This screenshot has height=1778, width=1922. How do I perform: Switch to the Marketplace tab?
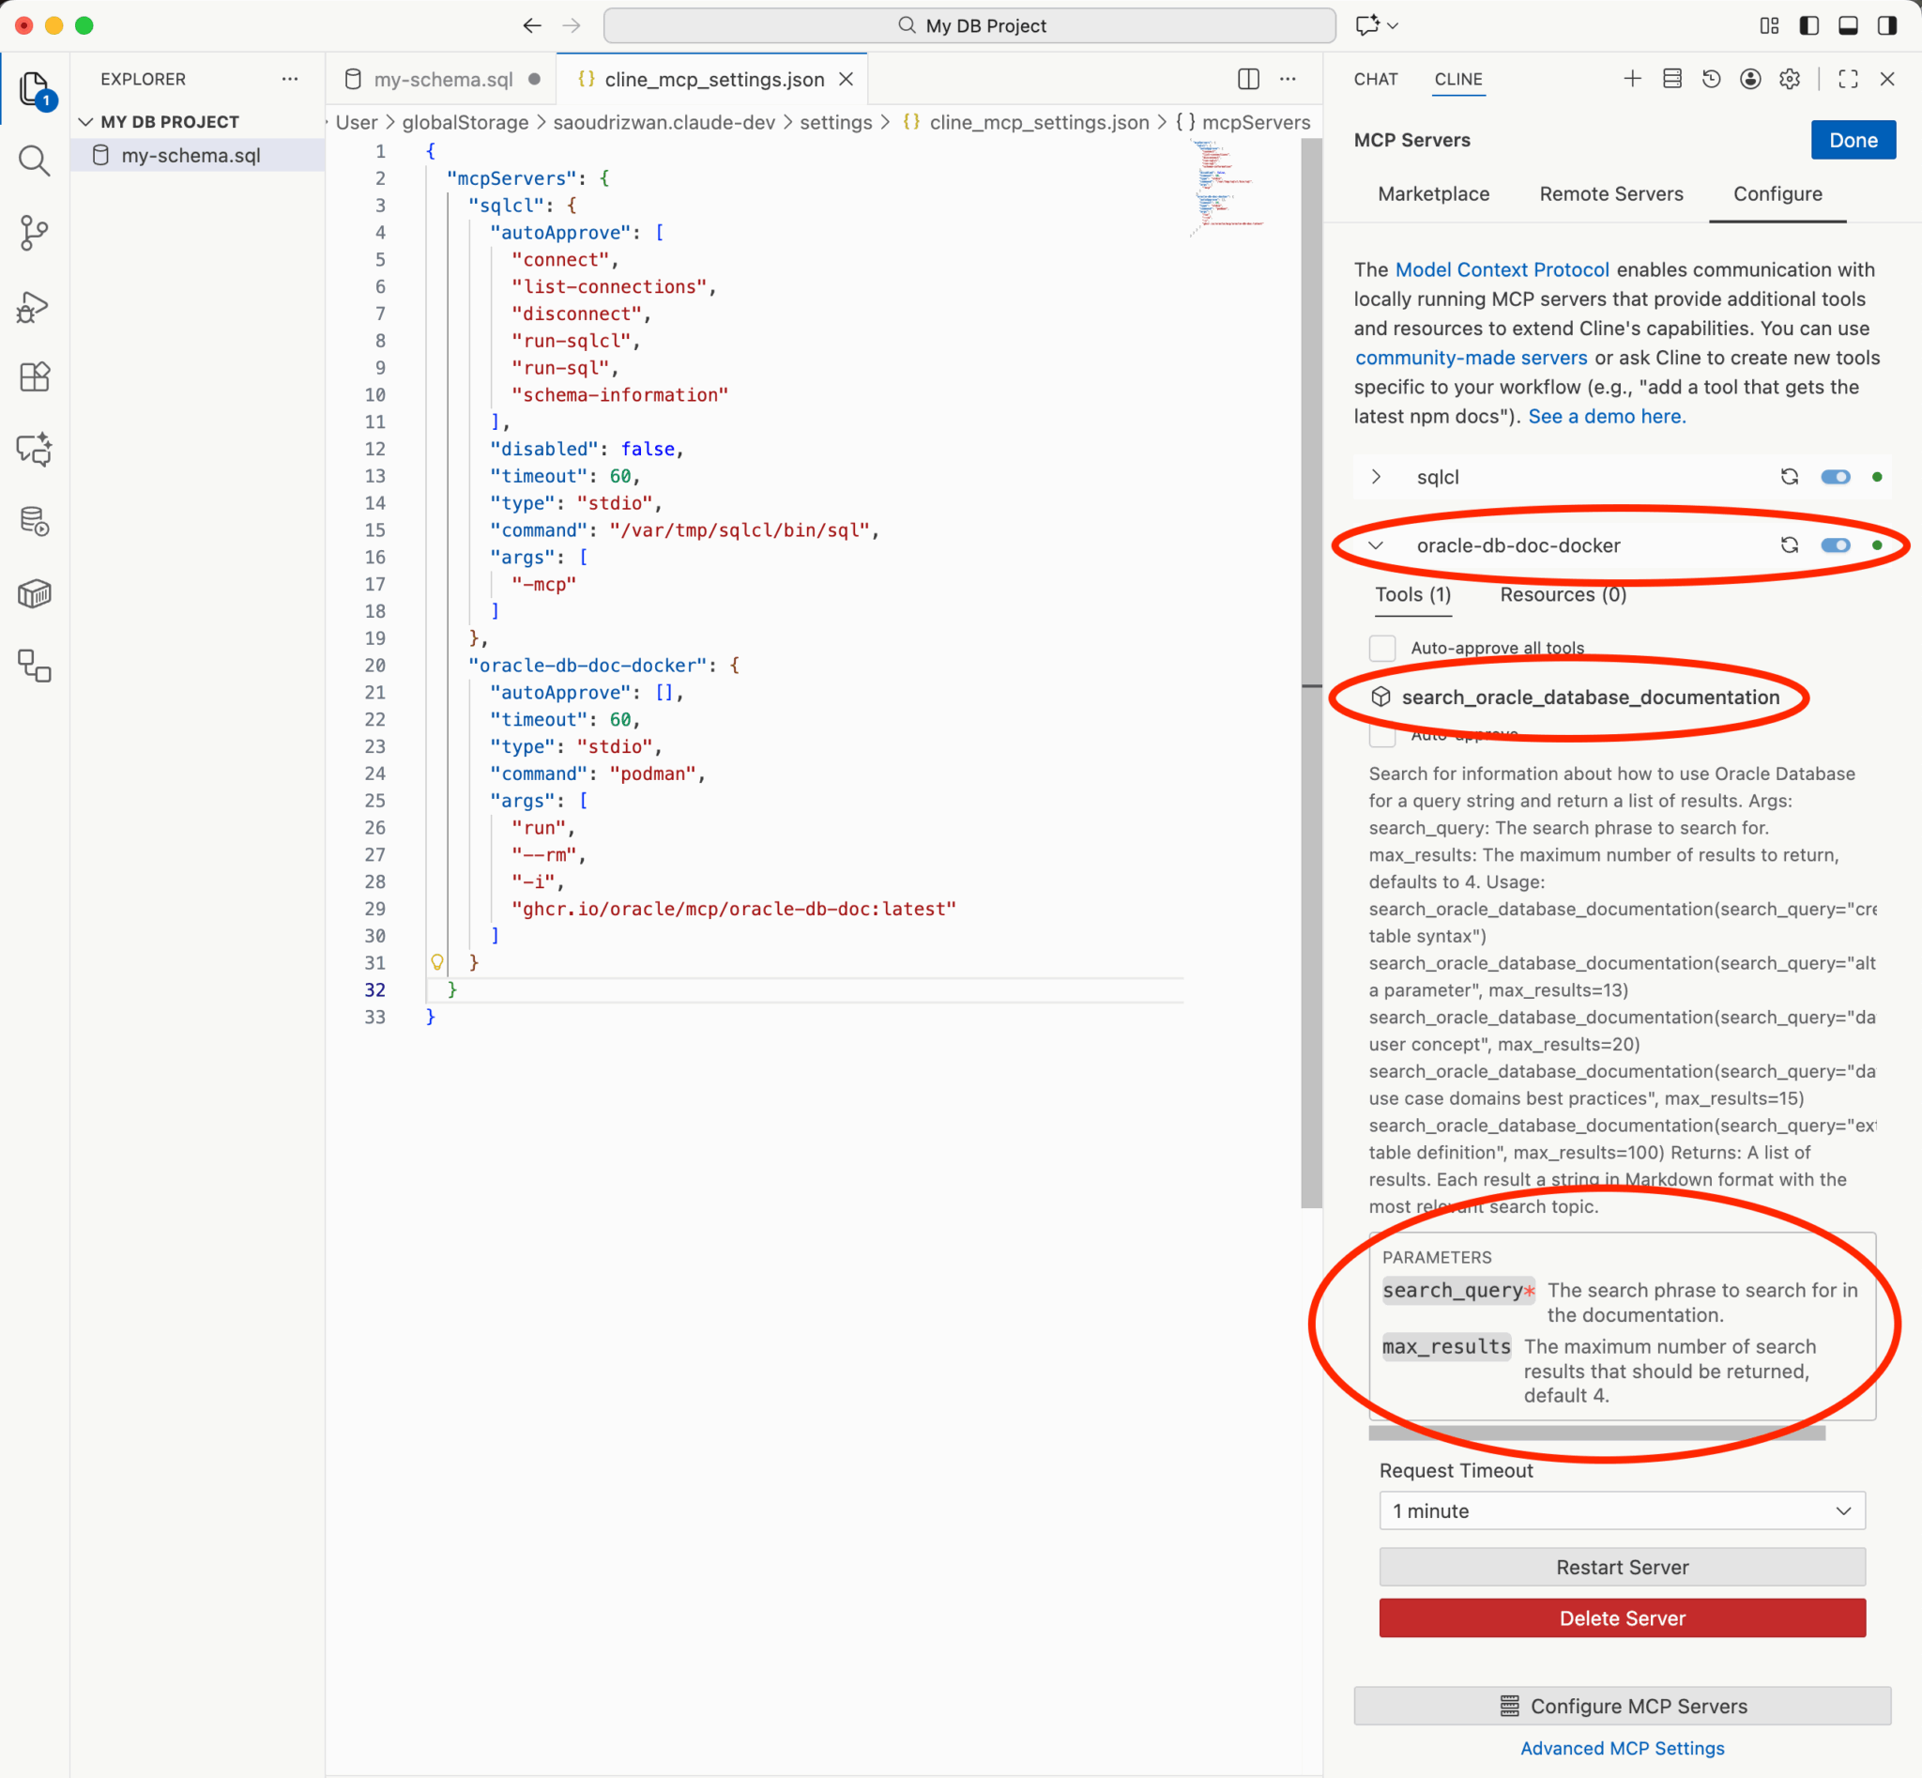(x=1433, y=193)
